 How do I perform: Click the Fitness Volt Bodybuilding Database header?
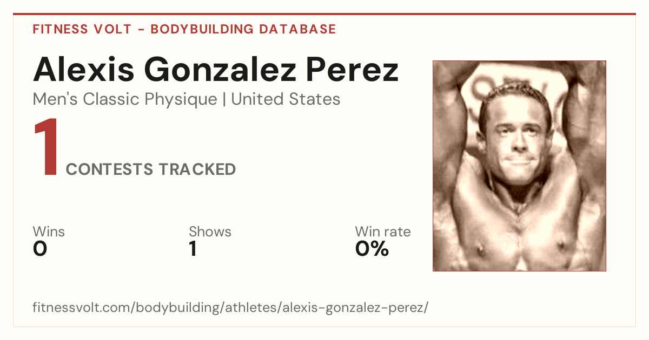[x=184, y=29]
